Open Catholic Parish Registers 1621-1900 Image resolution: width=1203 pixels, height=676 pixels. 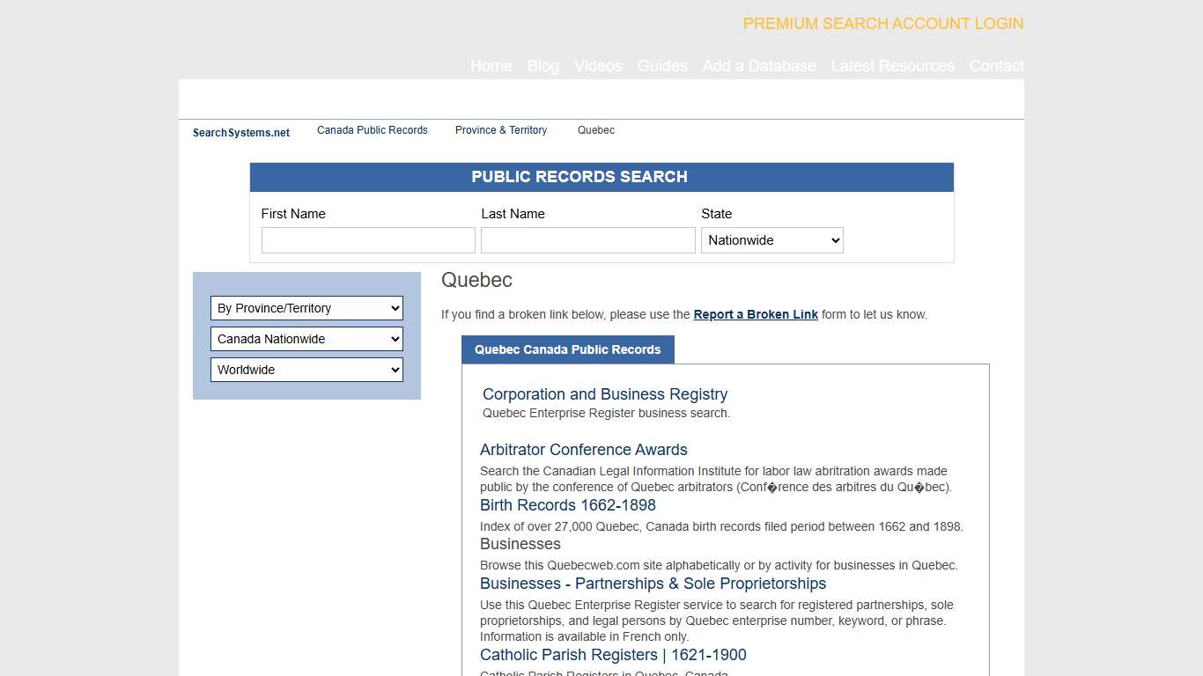613,655
